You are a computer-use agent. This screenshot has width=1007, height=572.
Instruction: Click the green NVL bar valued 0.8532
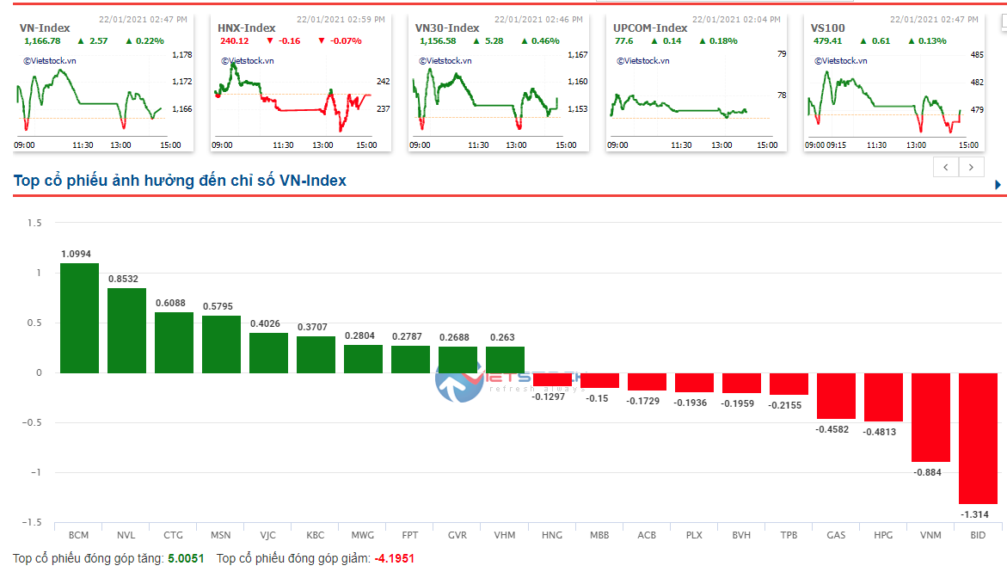tap(126, 330)
